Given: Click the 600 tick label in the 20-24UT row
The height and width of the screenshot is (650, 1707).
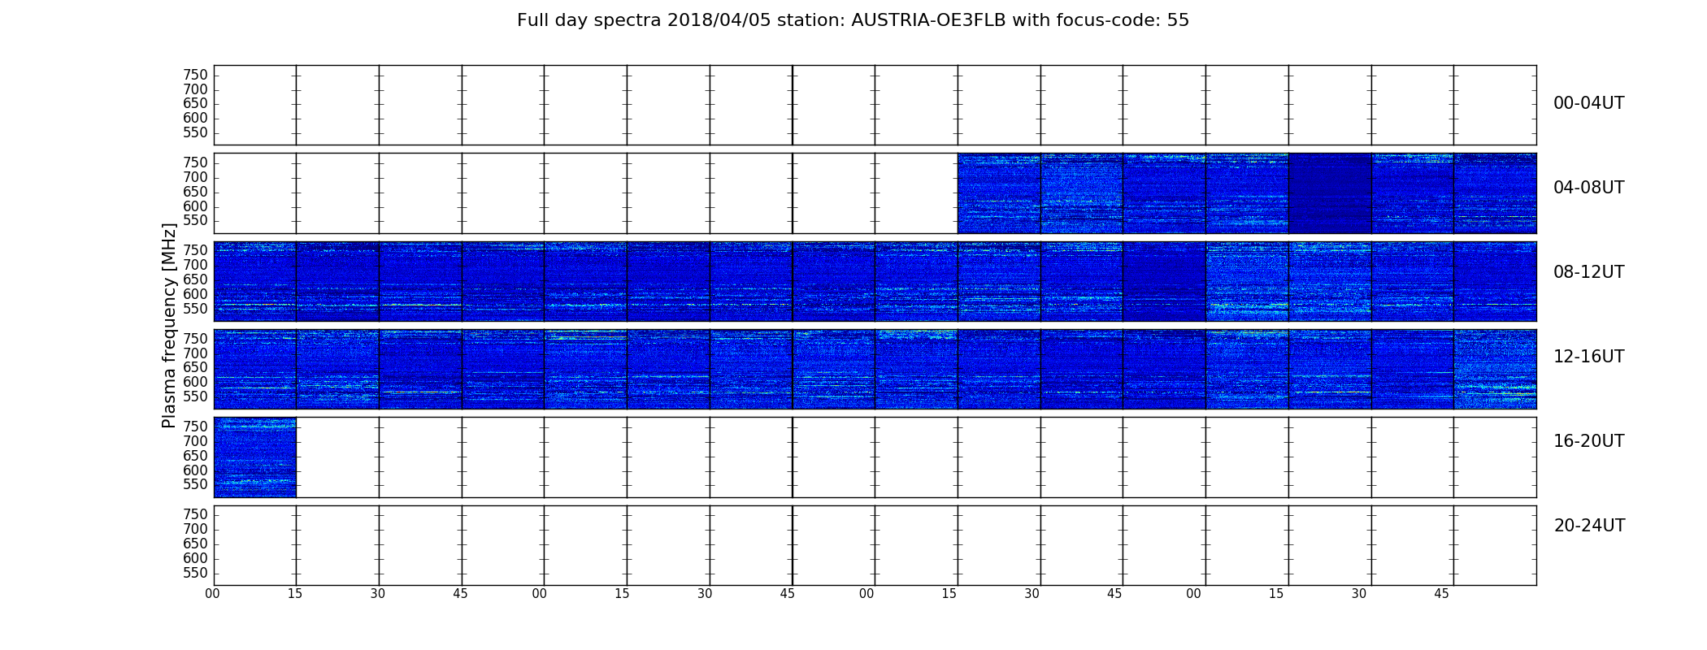Looking at the screenshot, I should 195,559.
